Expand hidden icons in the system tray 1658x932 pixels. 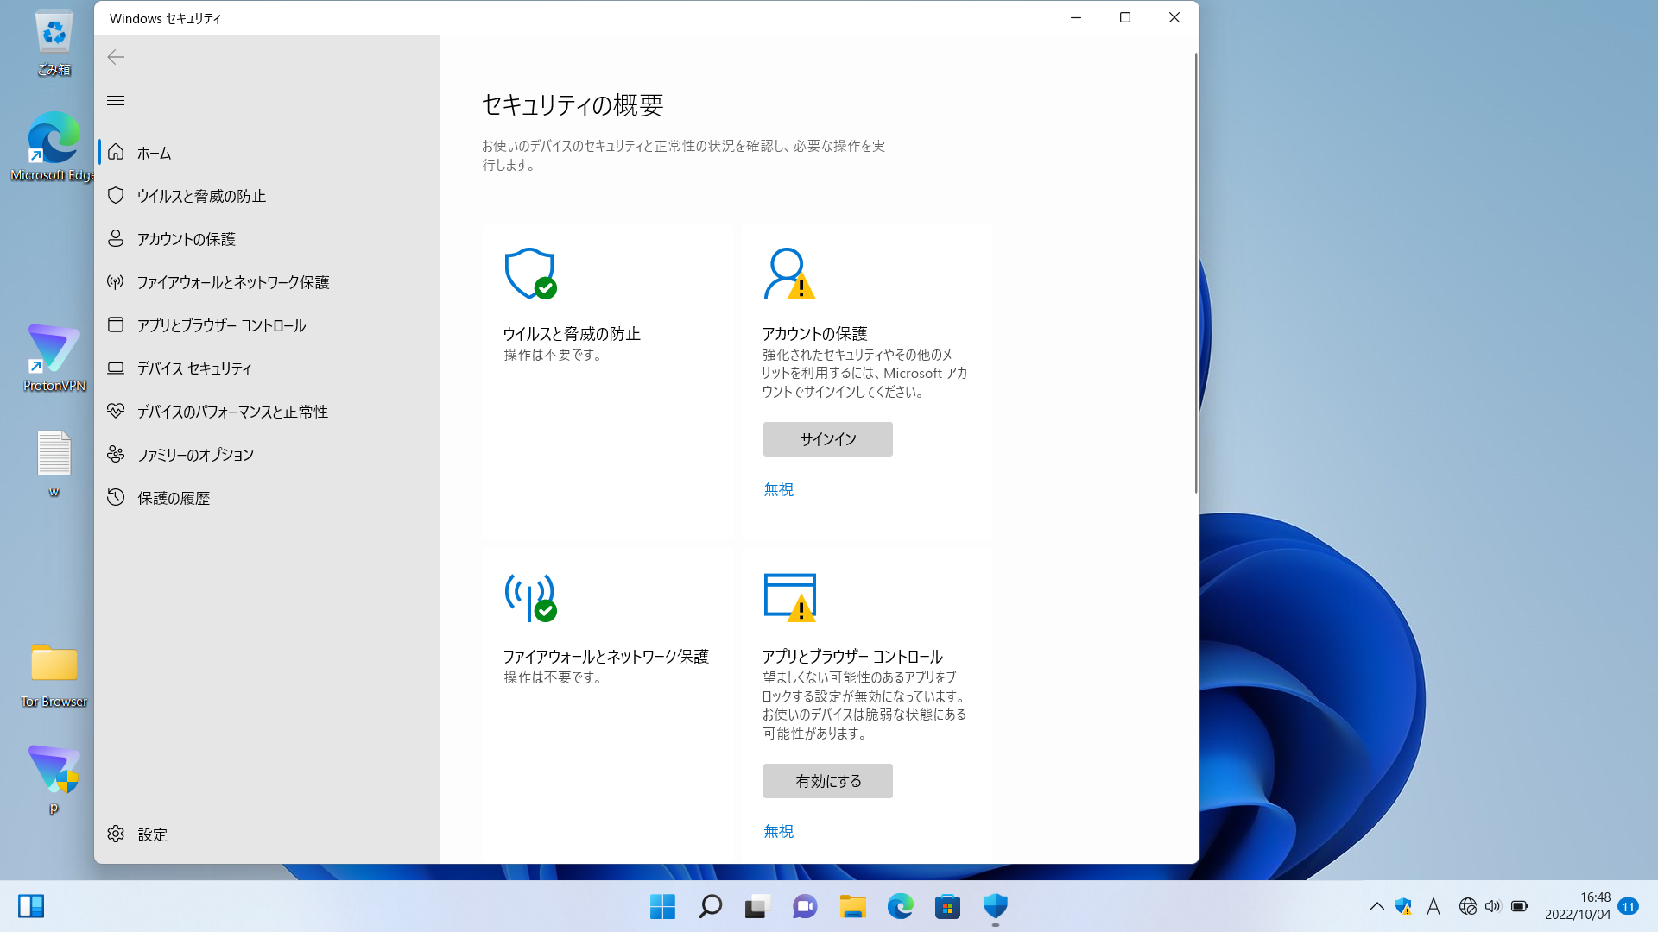pyautogui.click(x=1376, y=906)
